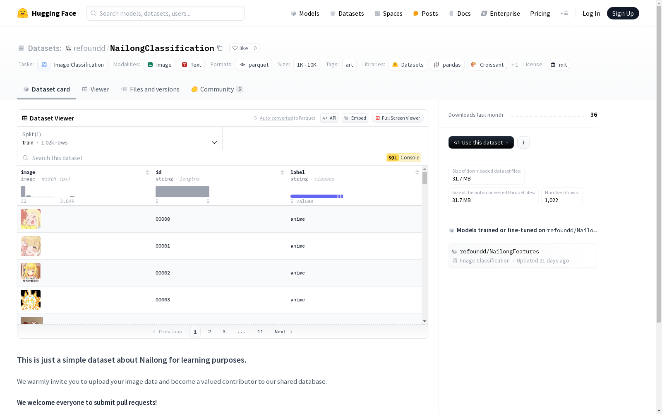The height and width of the screenshot is (414, 662).
Task: Click the Embed button
Action: pyautogui.click(x=355, y=118)
